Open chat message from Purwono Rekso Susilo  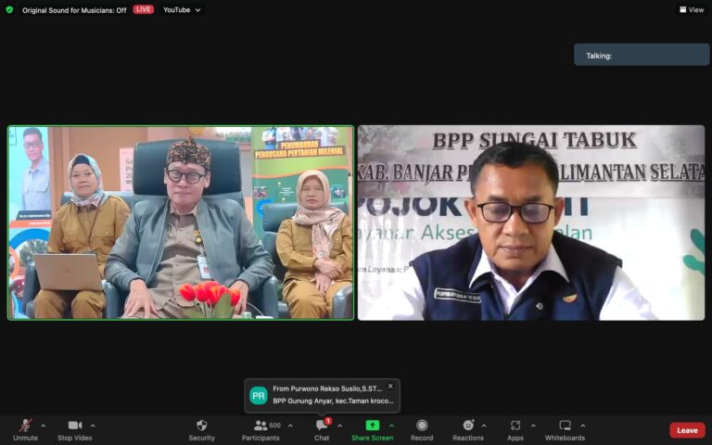point(322,395)
